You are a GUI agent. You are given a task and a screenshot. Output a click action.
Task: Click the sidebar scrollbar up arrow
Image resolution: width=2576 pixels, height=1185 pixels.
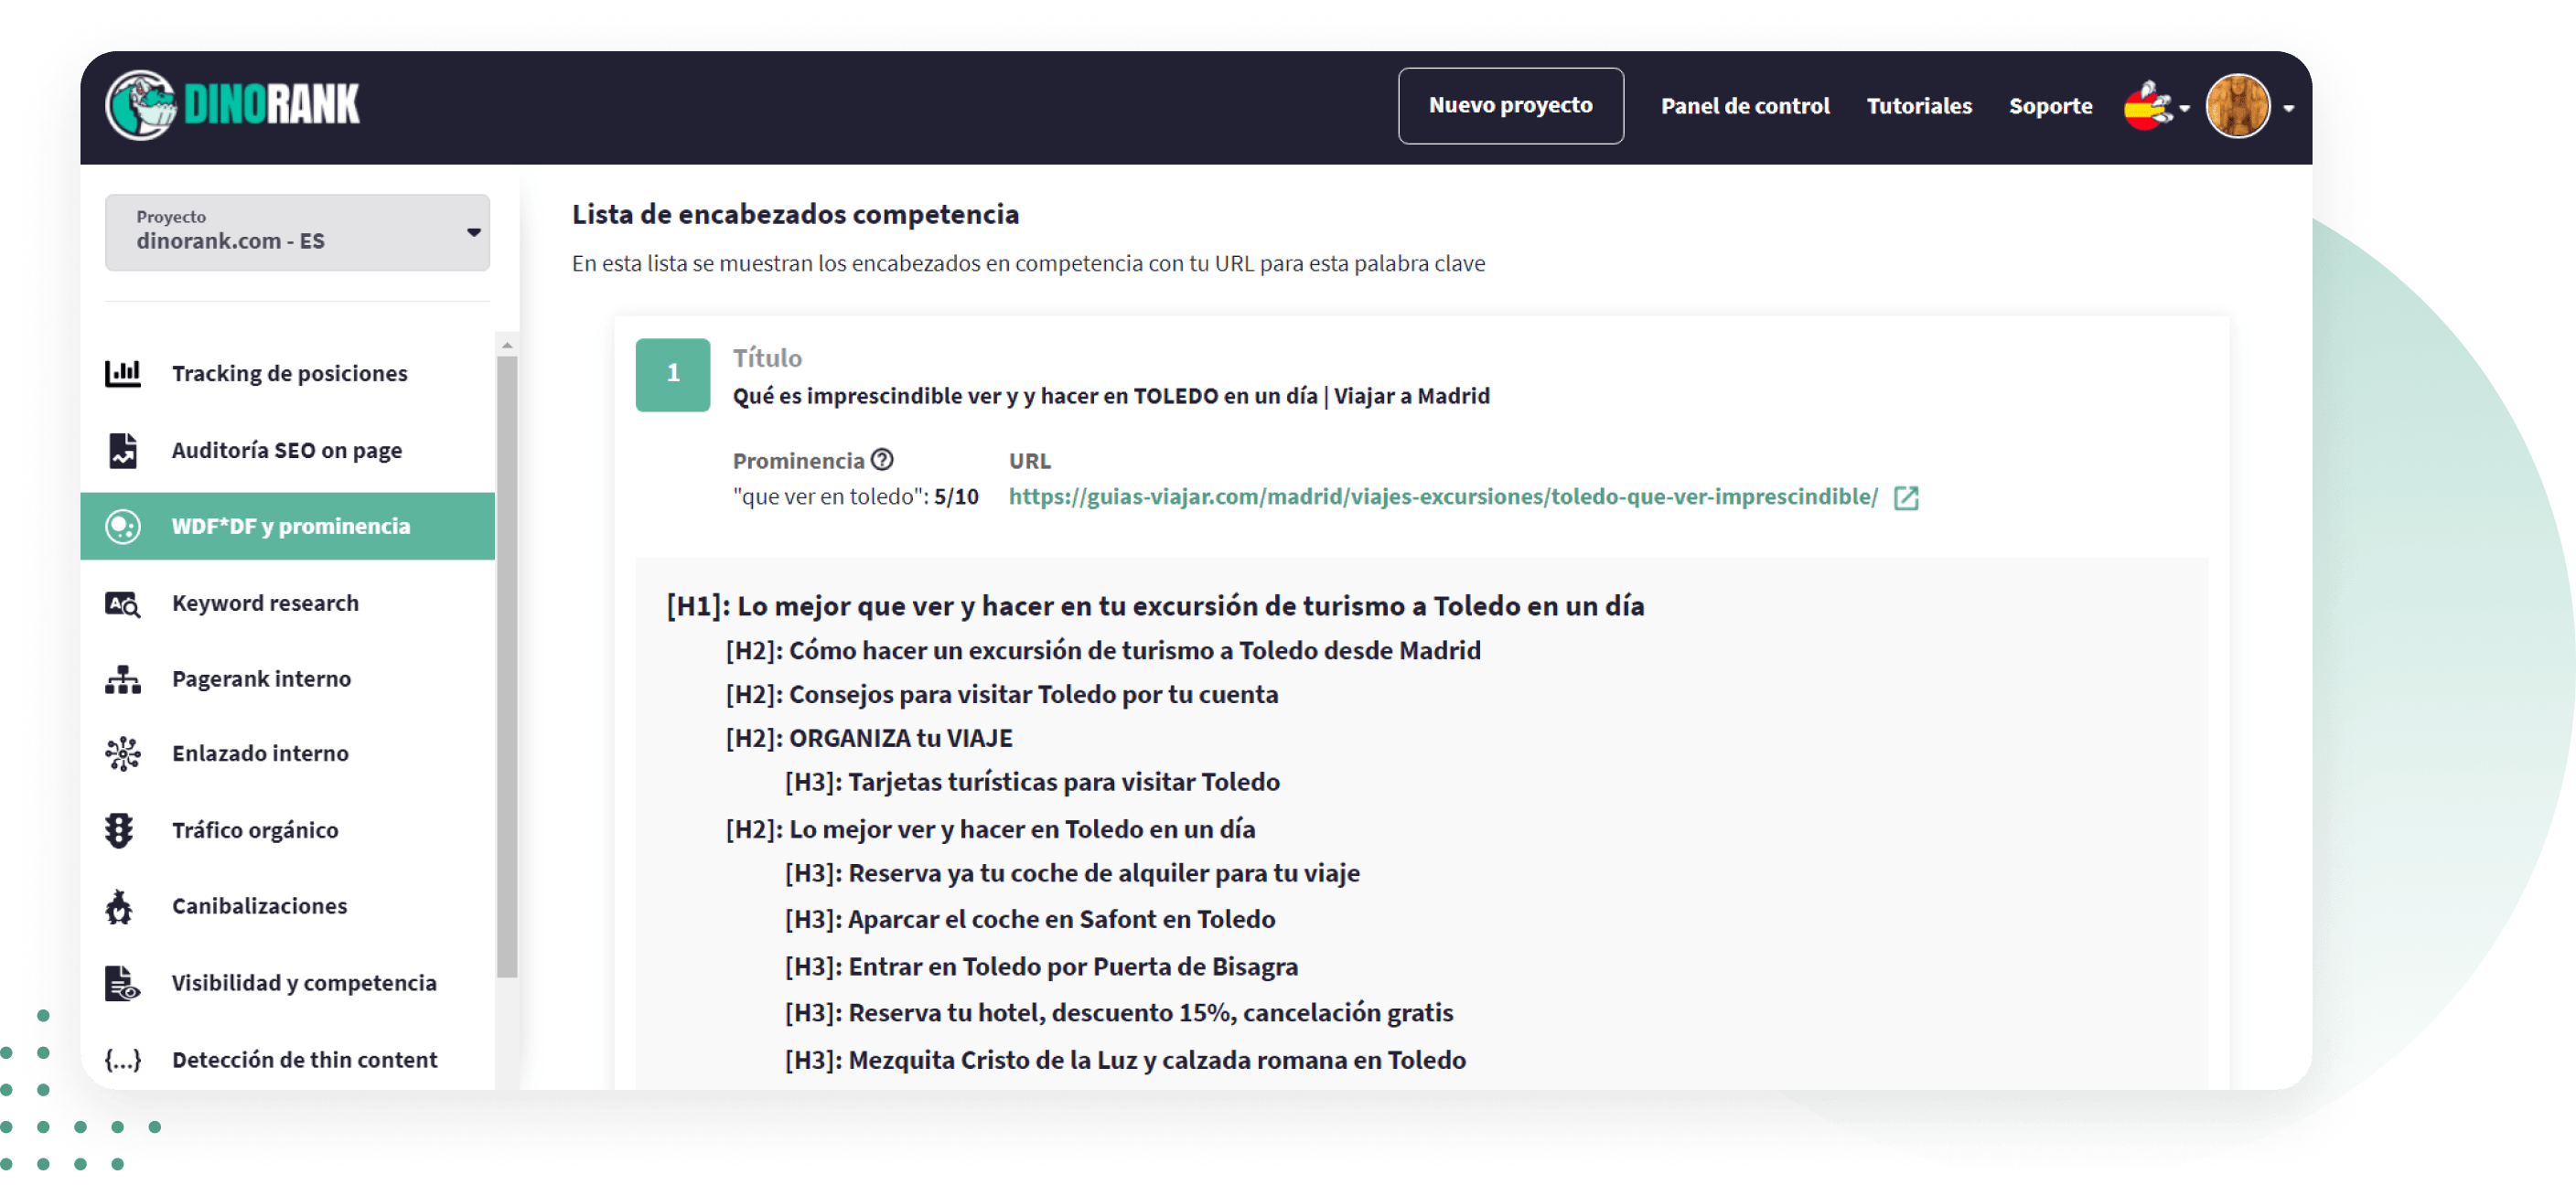(507, 345)
